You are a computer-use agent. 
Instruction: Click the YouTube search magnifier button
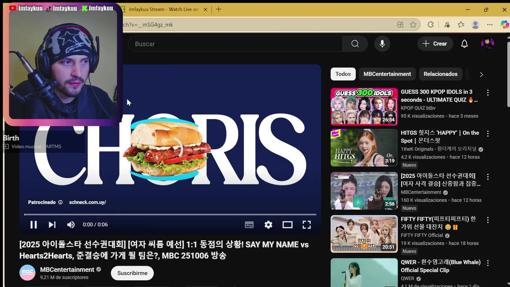355,44
